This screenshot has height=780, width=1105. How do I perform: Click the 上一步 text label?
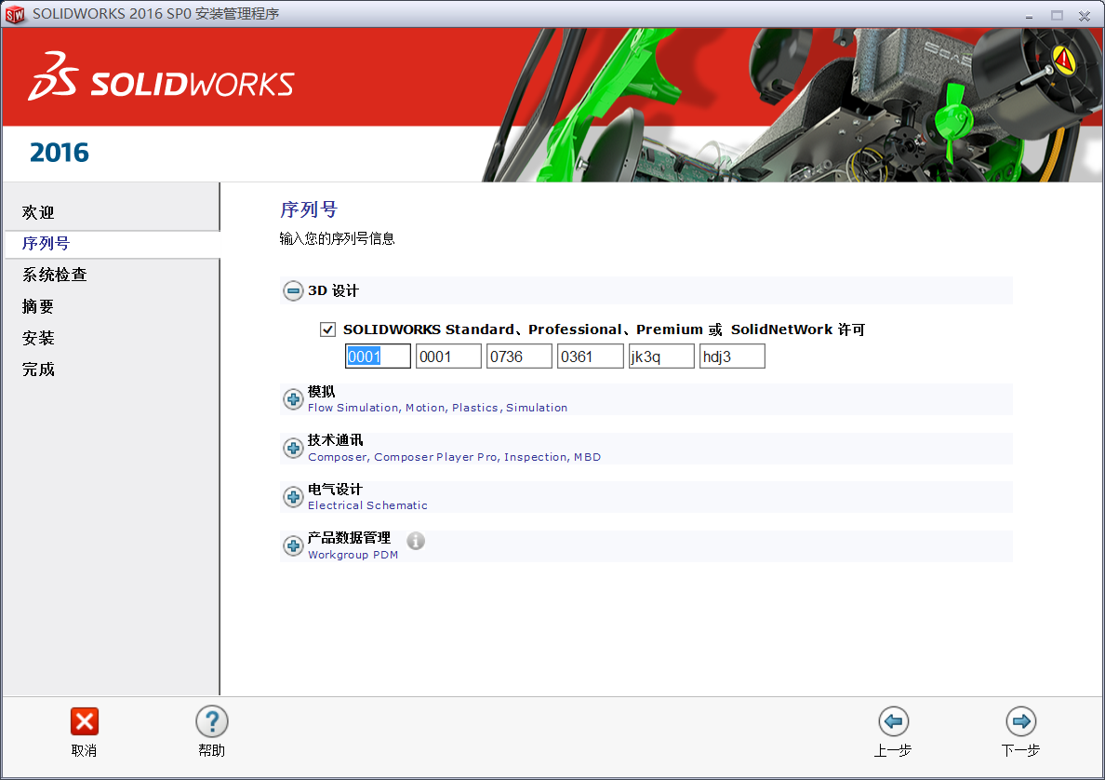893,751
